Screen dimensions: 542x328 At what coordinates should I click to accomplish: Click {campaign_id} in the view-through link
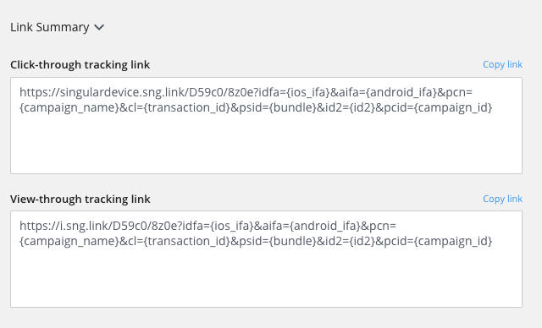453,241
